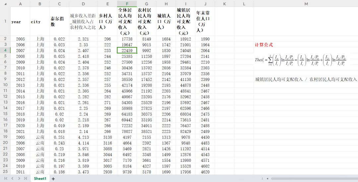
Task: Select cell containing 3.589
Action: click(83, 166)
